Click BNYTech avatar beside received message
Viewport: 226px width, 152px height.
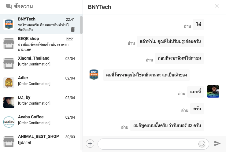[94, 75]
